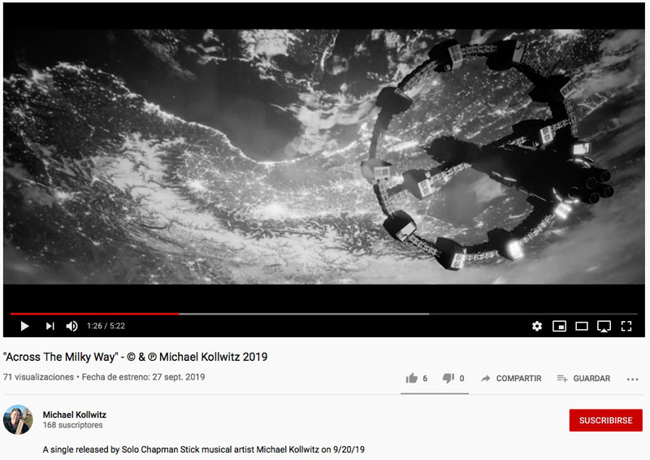Cast video via AirPlay icon

pos(604,327)
